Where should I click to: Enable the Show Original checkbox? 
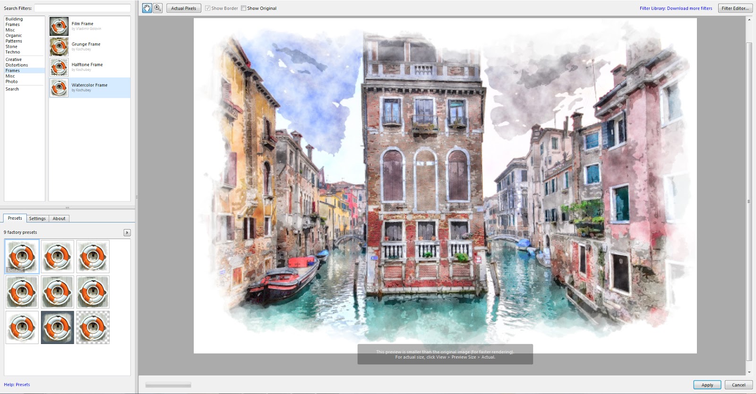(244, 9)
